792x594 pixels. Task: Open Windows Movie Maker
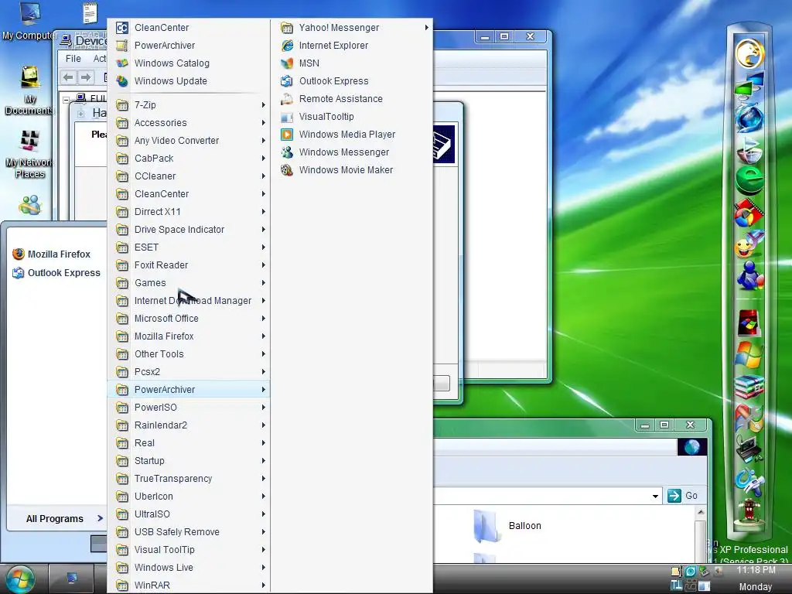tap(353, 170)
